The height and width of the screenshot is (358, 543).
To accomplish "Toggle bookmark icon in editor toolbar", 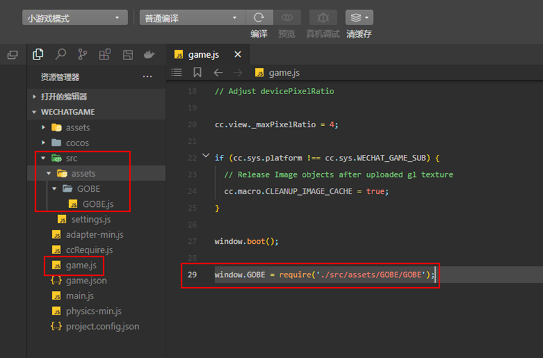I will (x=197, y=73).
